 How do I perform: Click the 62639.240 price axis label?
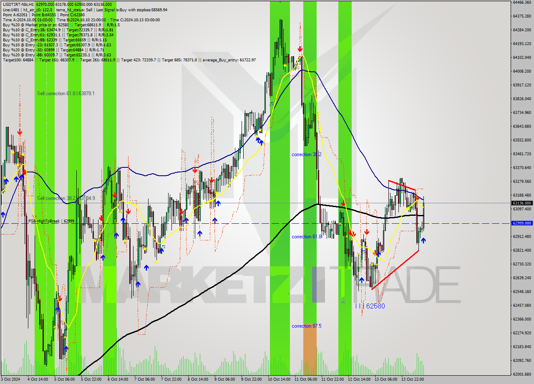521,278
